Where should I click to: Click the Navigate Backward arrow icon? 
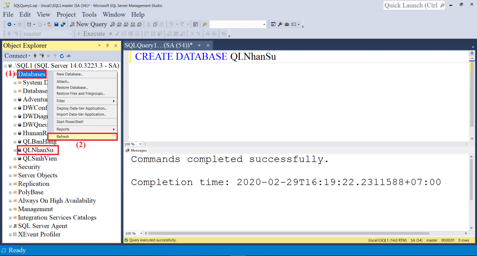[x=10, y=24]
